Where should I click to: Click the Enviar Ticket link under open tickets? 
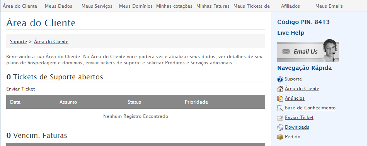coord(20,89)
